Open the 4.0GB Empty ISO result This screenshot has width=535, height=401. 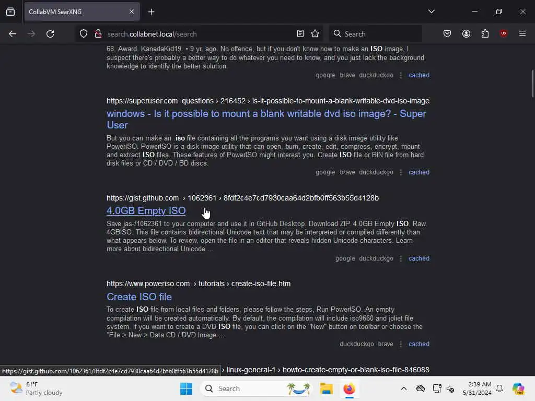point(146,211)
